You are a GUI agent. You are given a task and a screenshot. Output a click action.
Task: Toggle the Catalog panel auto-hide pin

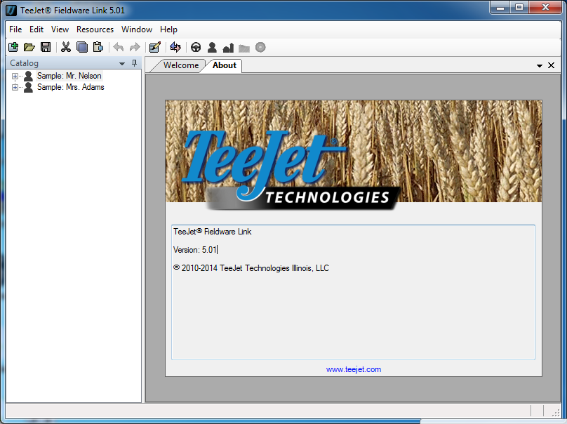(x=135, y=64)
